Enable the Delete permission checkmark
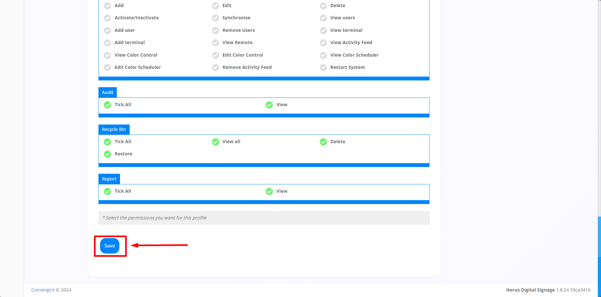The width and height of the screenshot is (601, 297). tap(323, 5)
